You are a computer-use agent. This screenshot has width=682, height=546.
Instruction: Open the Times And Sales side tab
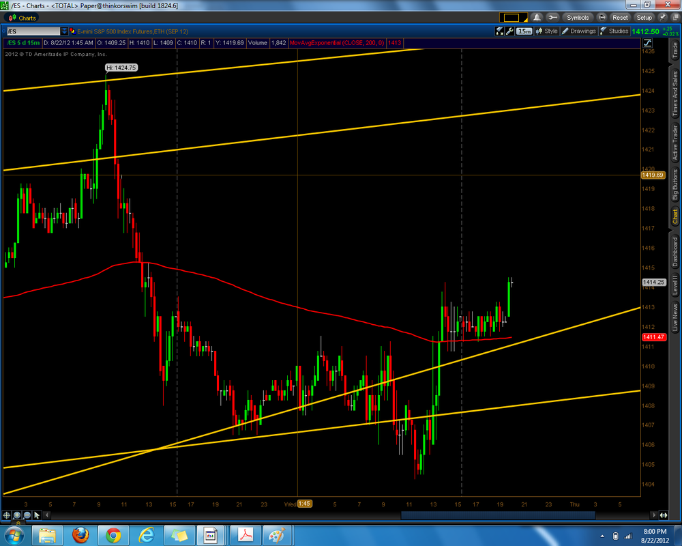click(x=674, y=94)
